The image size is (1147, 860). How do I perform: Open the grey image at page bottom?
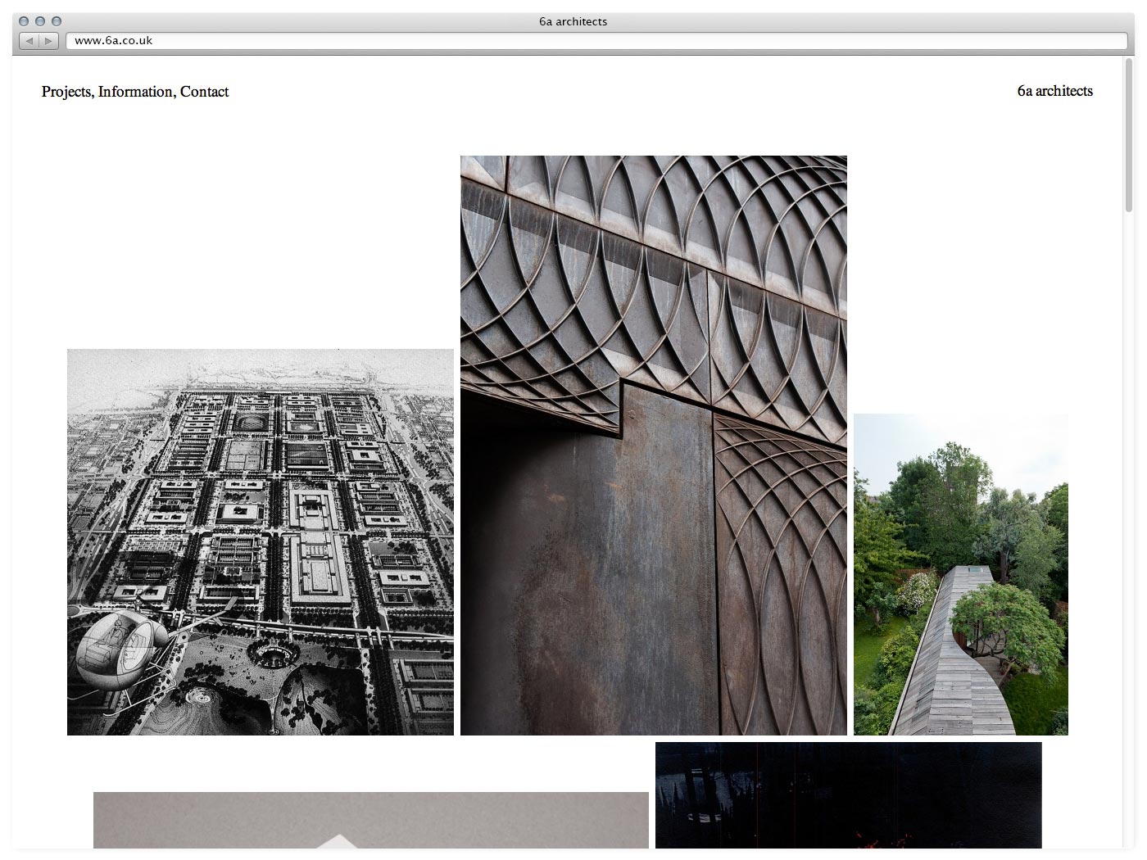pyautogui.click(x=370, y=820)
